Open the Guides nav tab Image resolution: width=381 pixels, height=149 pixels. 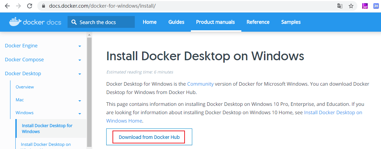[177, 22]
